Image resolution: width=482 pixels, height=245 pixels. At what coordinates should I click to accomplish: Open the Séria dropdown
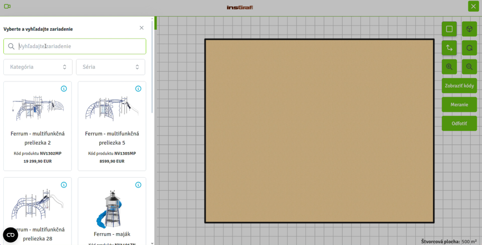pyautogui.click(x=111, y=67)
